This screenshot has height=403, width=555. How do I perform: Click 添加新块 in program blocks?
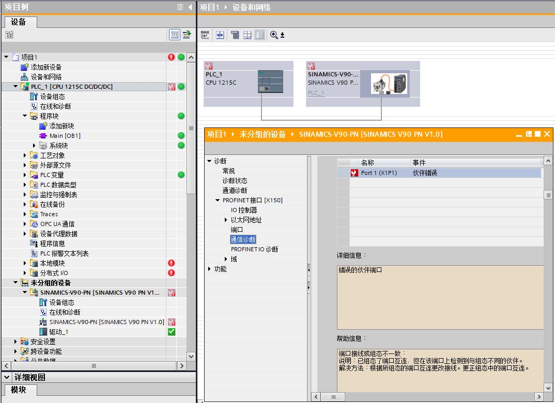(61, 126)
